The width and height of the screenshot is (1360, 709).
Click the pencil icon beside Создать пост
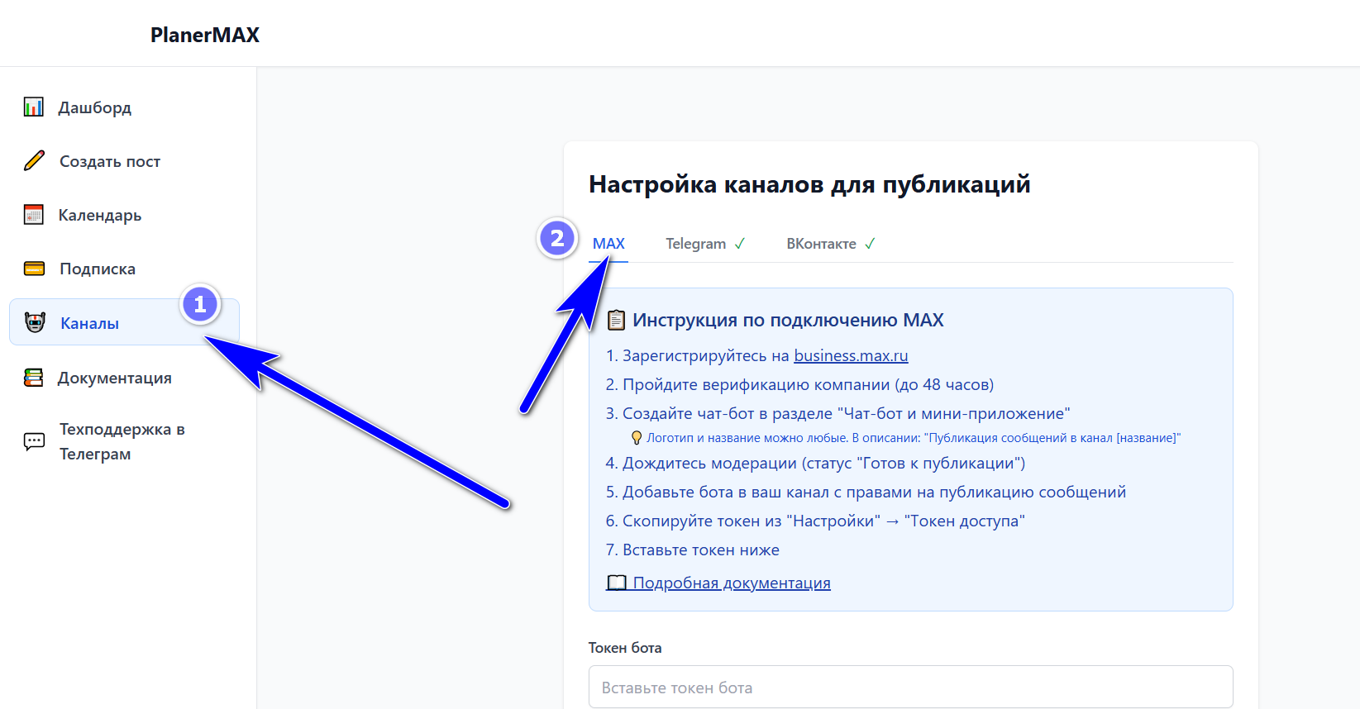pyautogui.click(x=34, y=161)
